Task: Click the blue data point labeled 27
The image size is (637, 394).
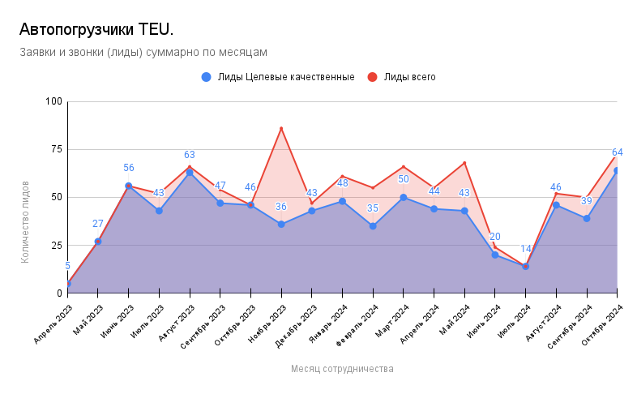Action: pyautogui.click(x=98, y=242)
